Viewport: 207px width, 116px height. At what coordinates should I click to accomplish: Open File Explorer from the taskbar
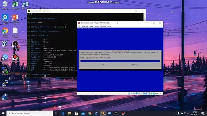pos(70,113)
